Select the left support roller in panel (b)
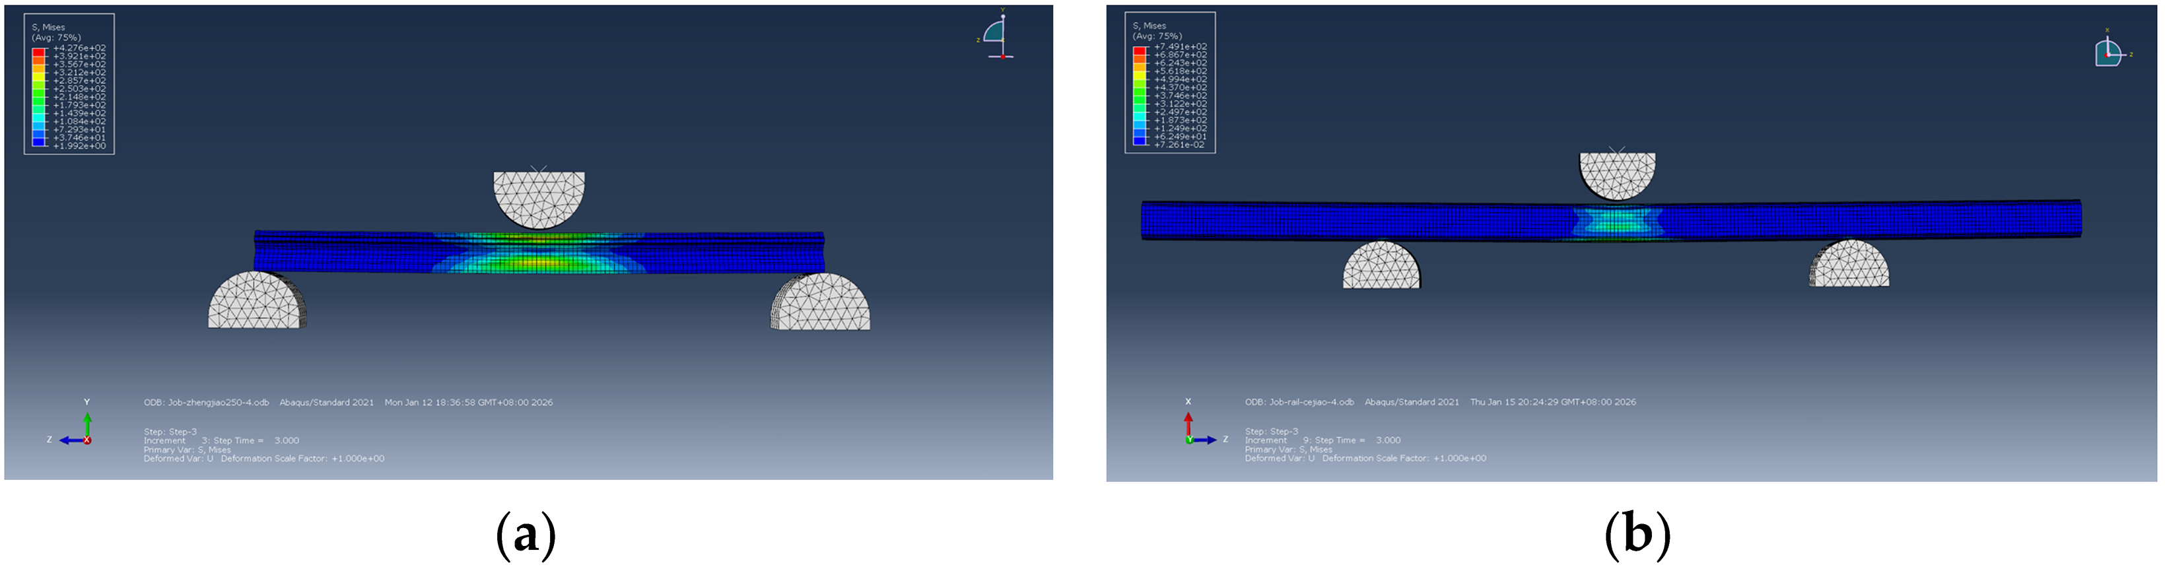The height and width of the screenshot is (571, 2165). coord(1381,265)
